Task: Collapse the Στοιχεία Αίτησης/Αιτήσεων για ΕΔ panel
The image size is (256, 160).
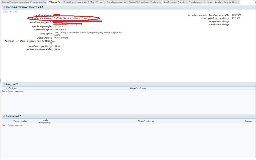Action: 3,7
